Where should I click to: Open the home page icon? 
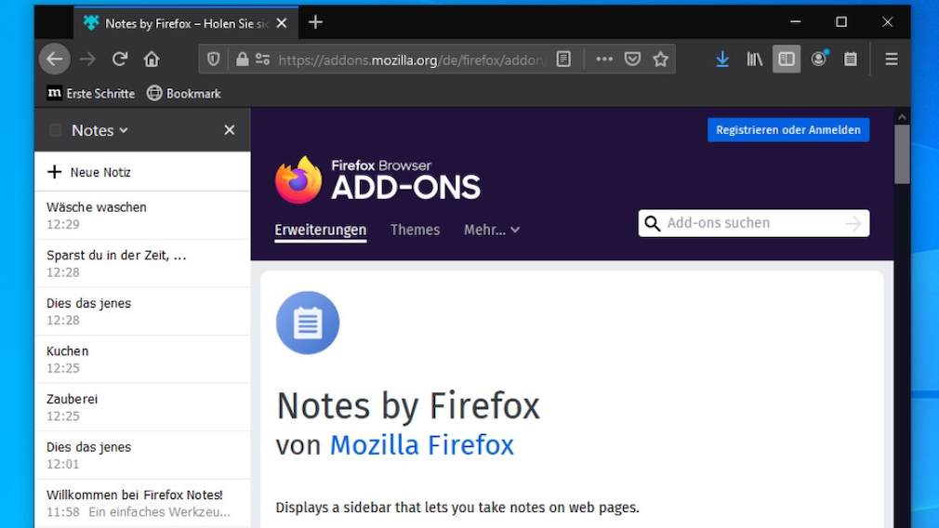[x=152, y=59]
